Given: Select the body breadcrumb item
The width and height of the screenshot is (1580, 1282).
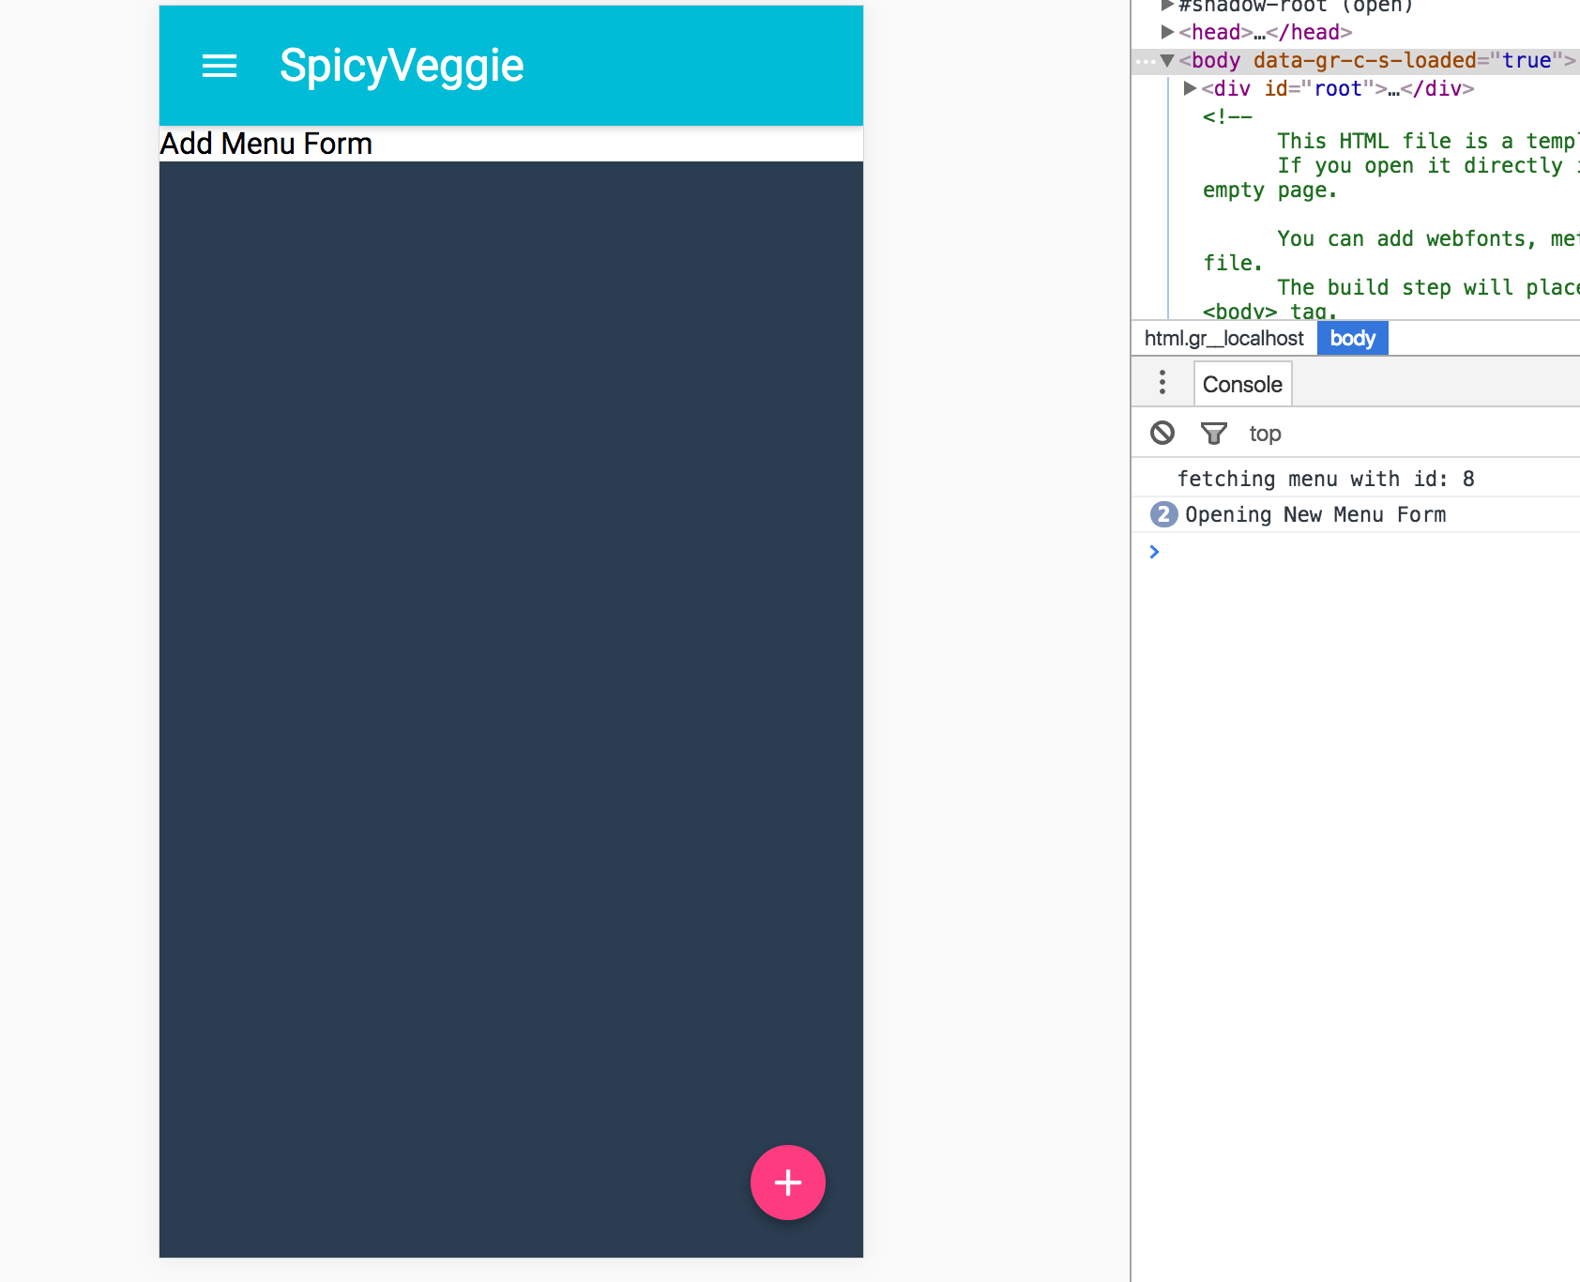Looking at the screenshot, I should click(1352, 338).
